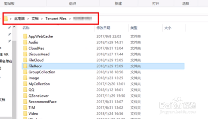Screen dimensions: 208x119
Task: Click the 组织 ribbon group label
Action: 72,4
